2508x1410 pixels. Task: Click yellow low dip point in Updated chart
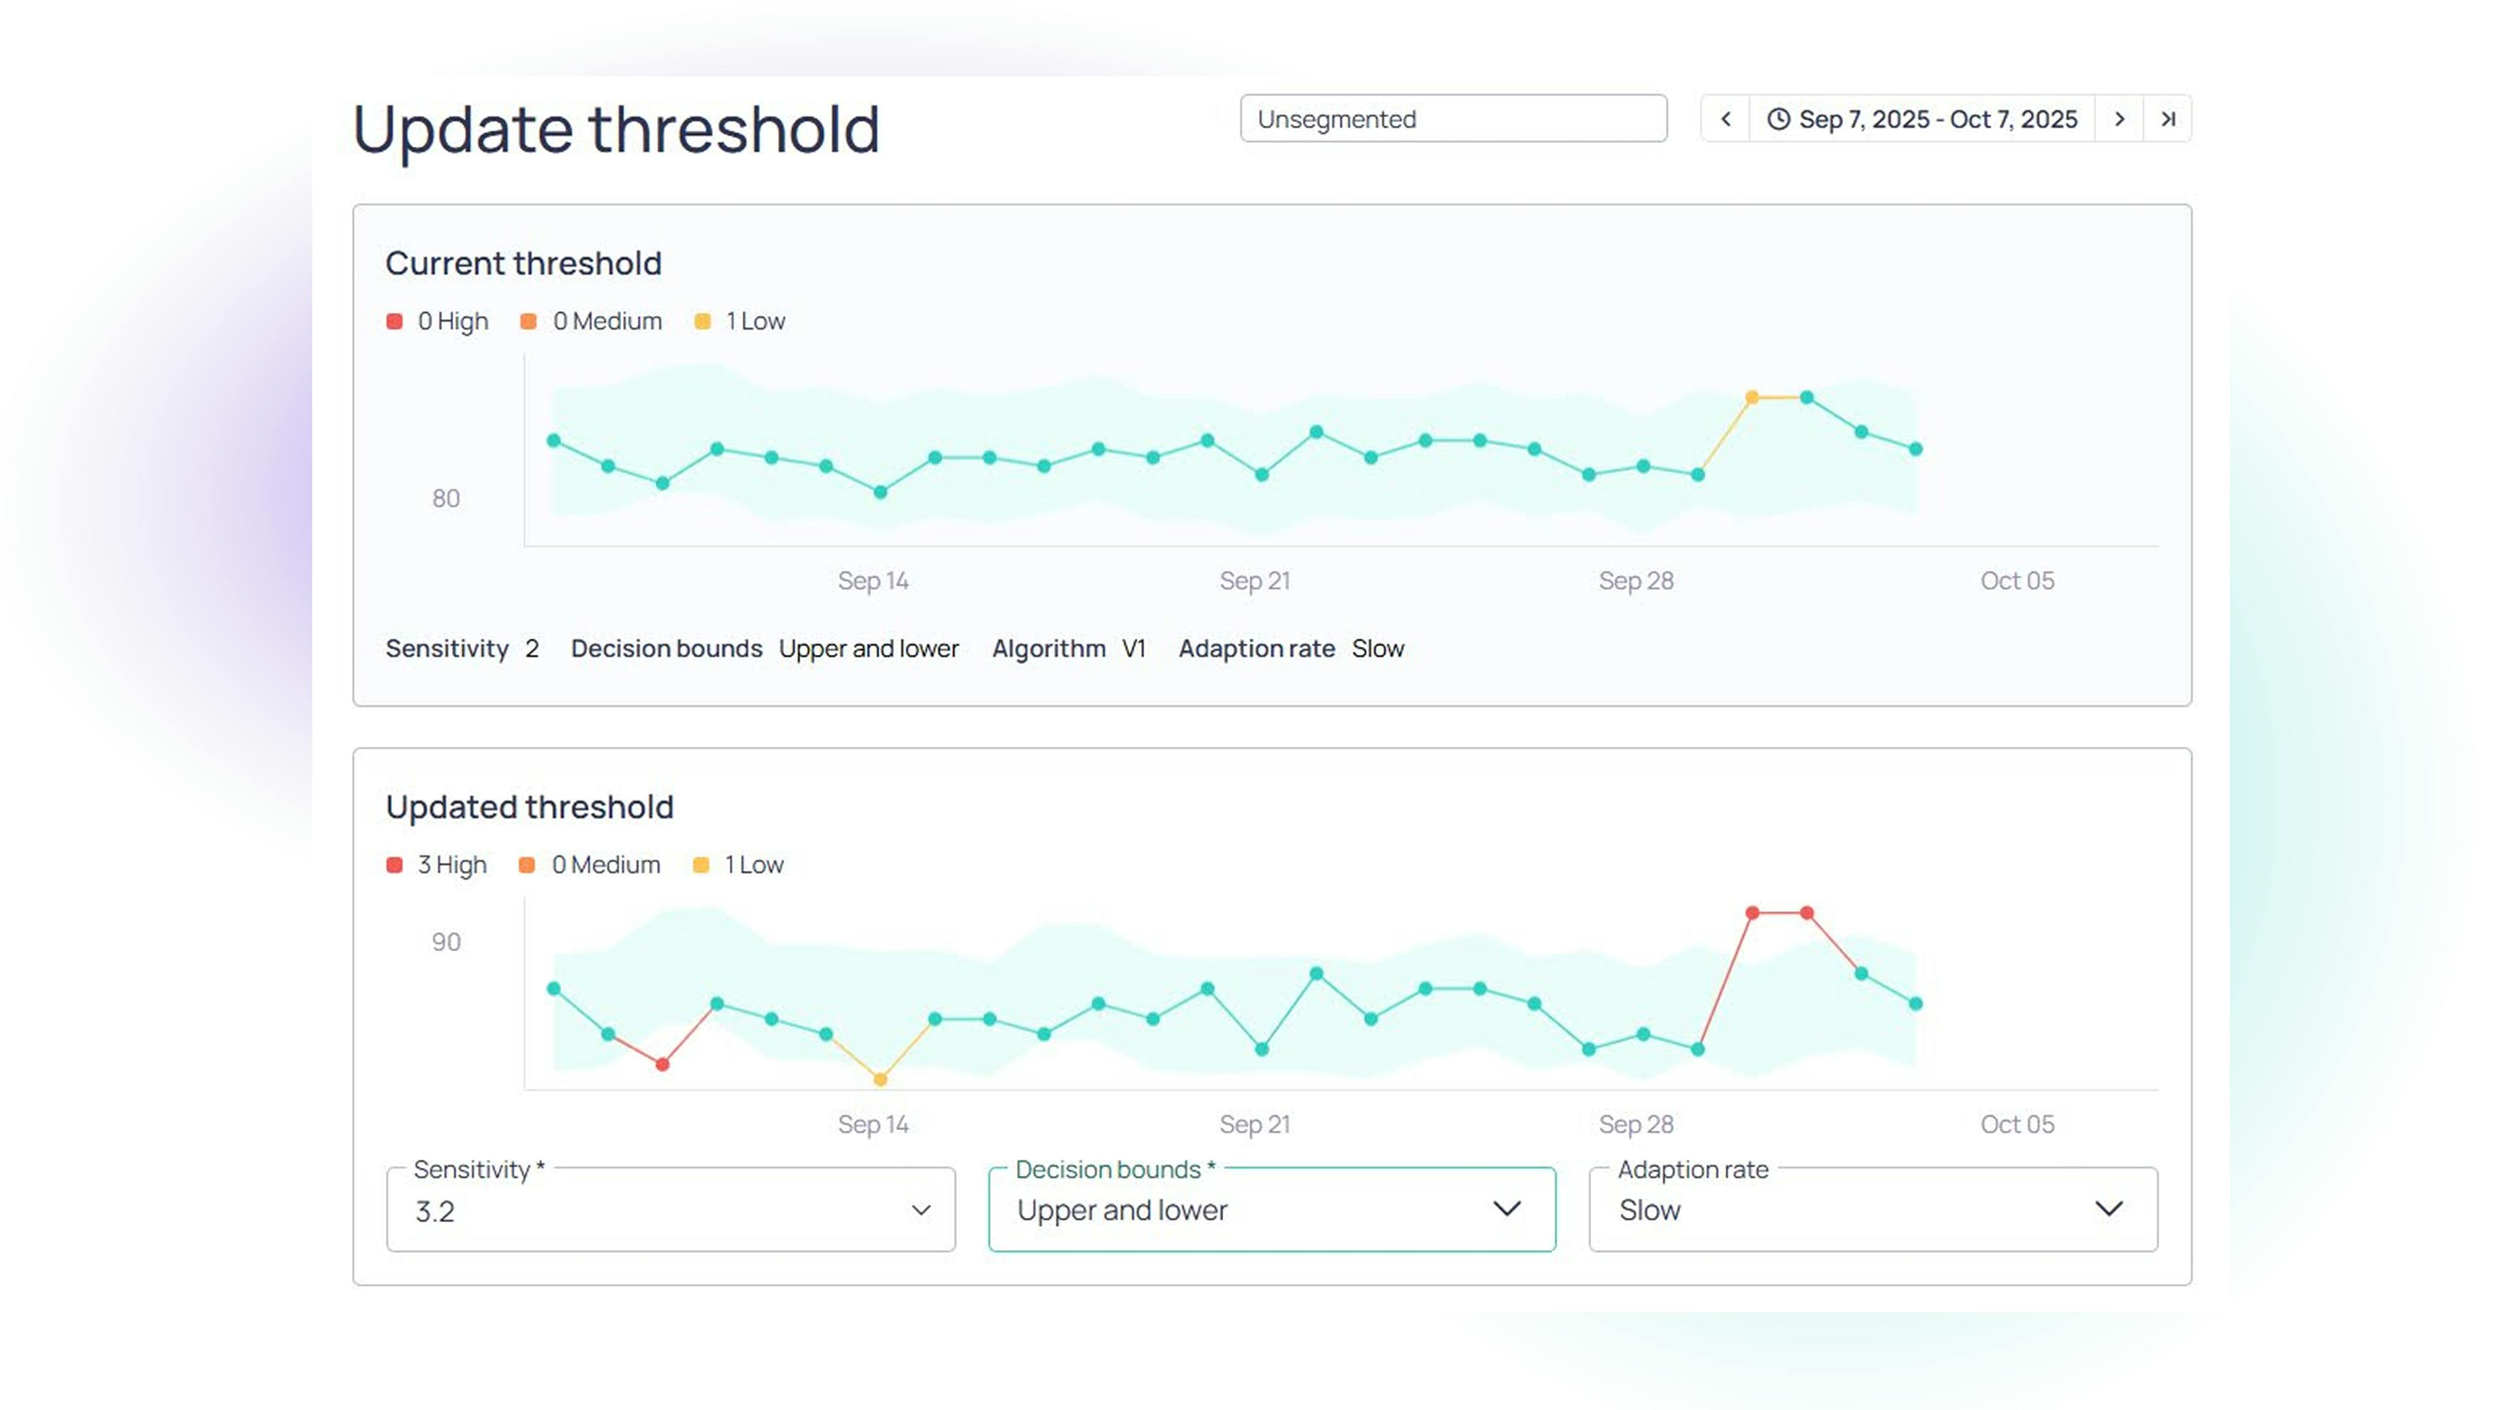[x=880, y=1079]
